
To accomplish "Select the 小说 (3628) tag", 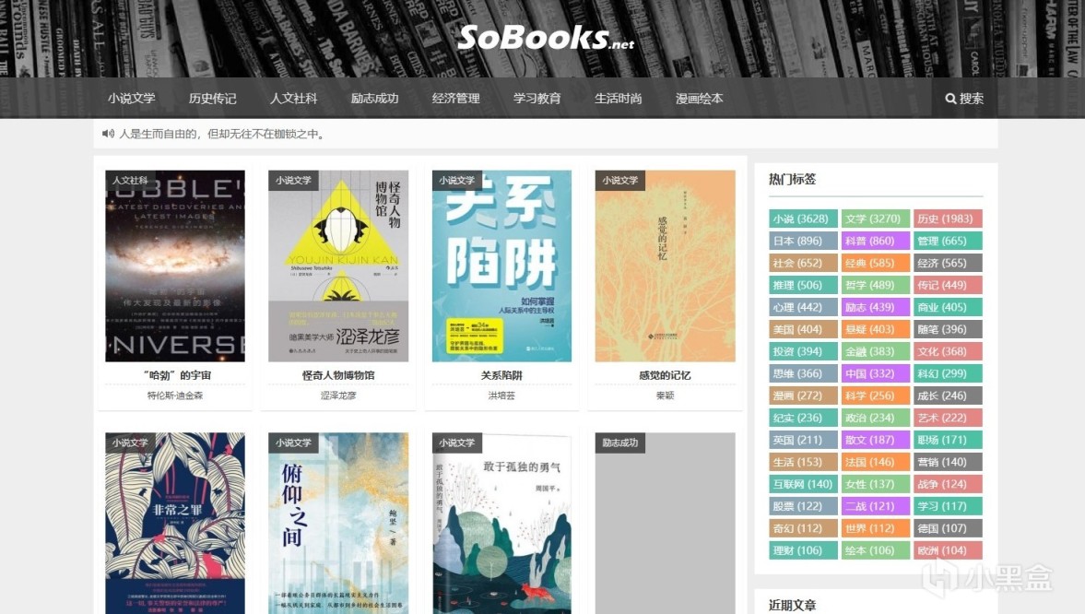I will (x=803, y=218).
